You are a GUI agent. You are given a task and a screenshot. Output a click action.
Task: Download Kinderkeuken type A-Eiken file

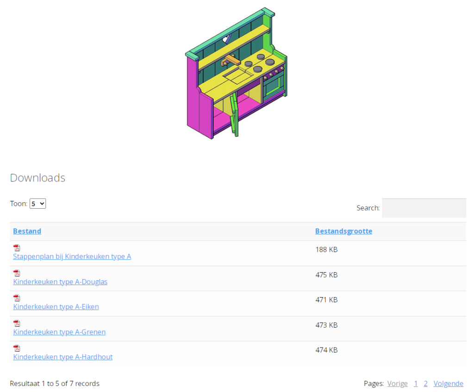click(56, 307)
